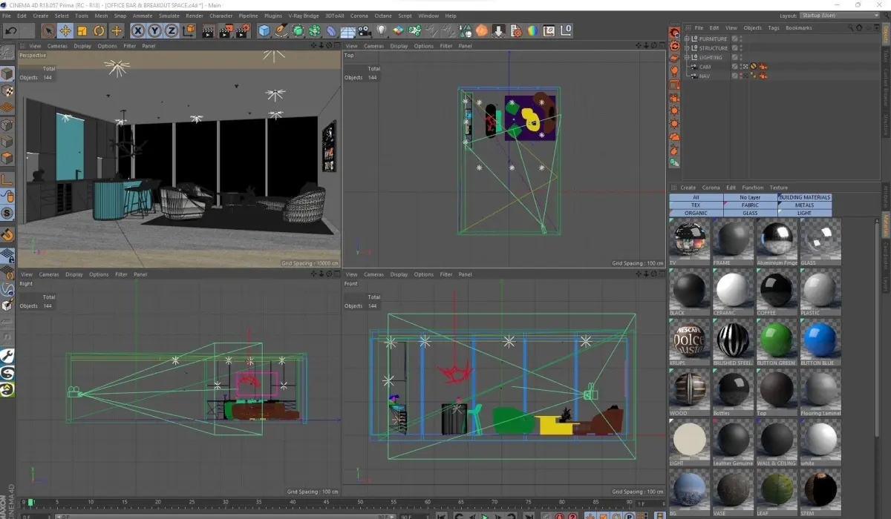Filter materials by METALS layer
This screenshot has height=519, width=891.
(804, 205)
